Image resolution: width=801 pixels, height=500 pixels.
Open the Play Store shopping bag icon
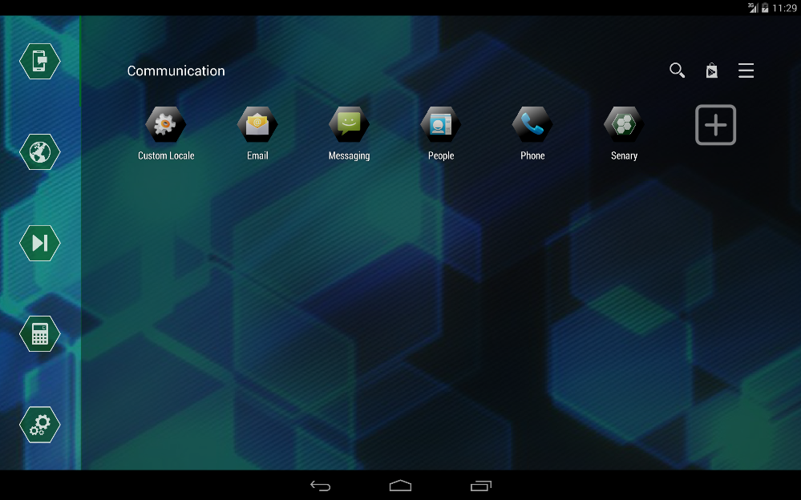pos(711,71)
